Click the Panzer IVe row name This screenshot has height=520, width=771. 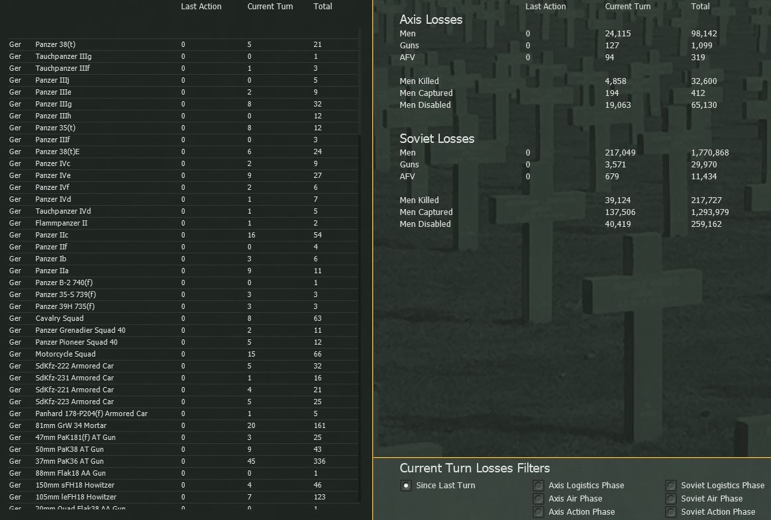click(53, 175)
